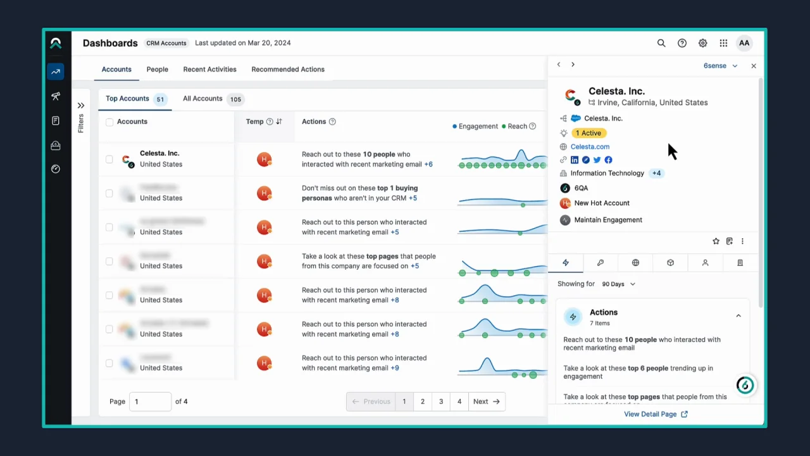Screen dimensions: 810x456
Task: Tick the checkbox on the second account row
Action: (109, 193)
